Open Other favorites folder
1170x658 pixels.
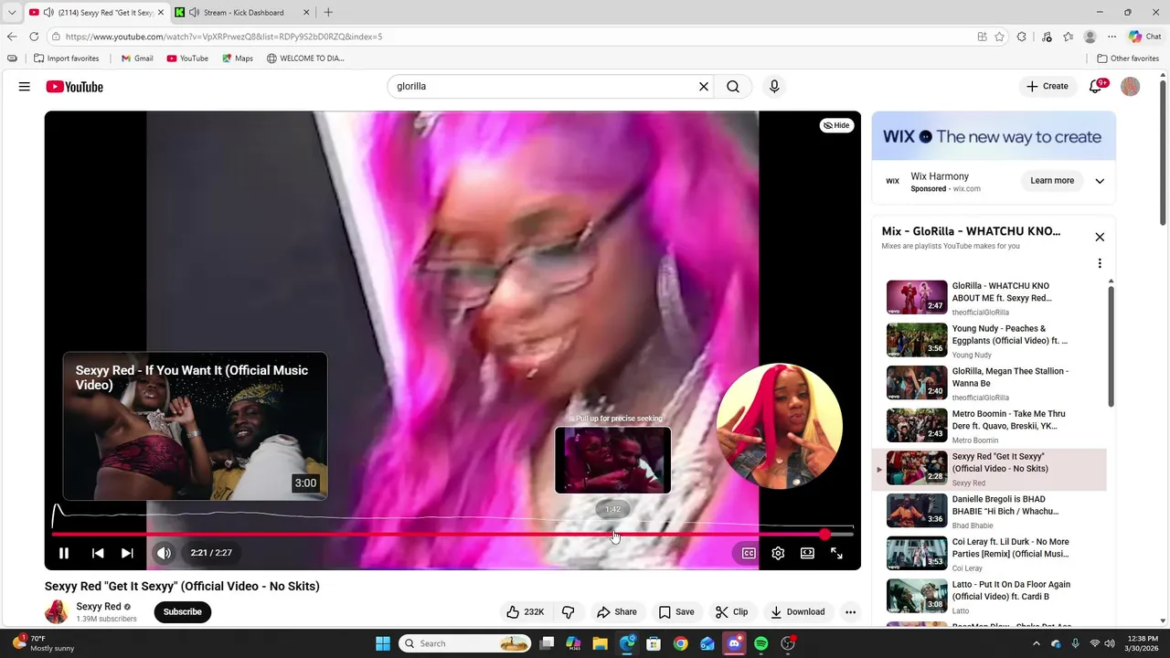[1128, 58]
